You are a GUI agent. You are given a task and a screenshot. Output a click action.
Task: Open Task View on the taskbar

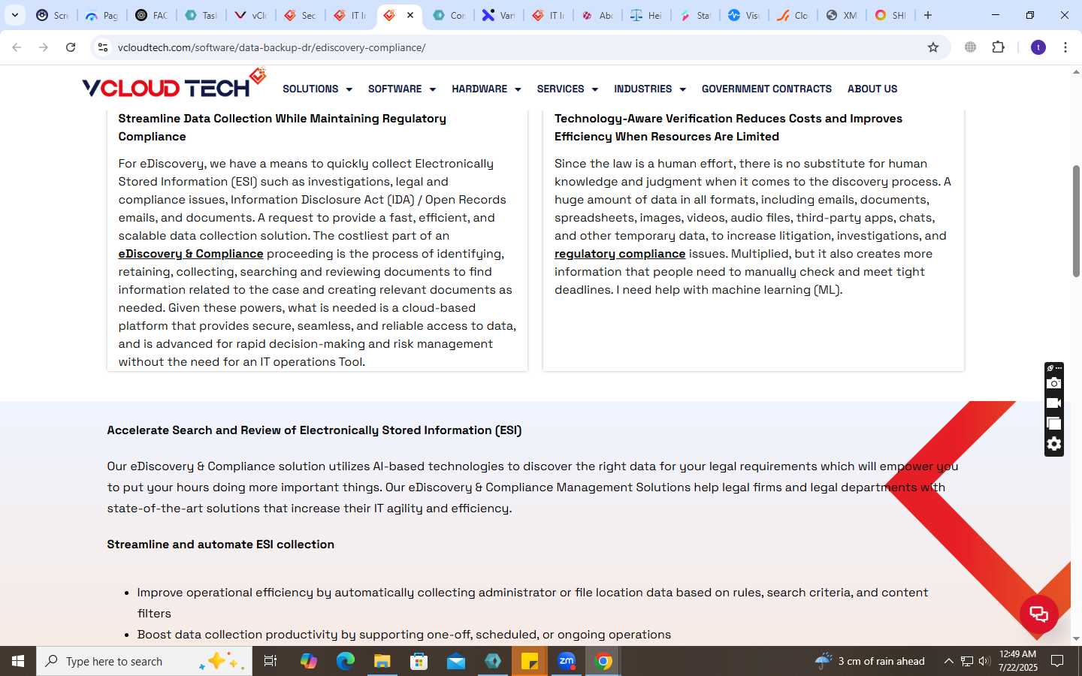coord(270,661)
